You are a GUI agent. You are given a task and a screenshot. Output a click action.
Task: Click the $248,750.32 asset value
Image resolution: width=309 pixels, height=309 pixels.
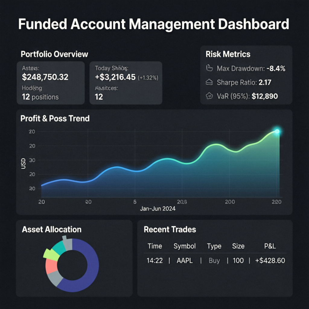tap(45, 77)
